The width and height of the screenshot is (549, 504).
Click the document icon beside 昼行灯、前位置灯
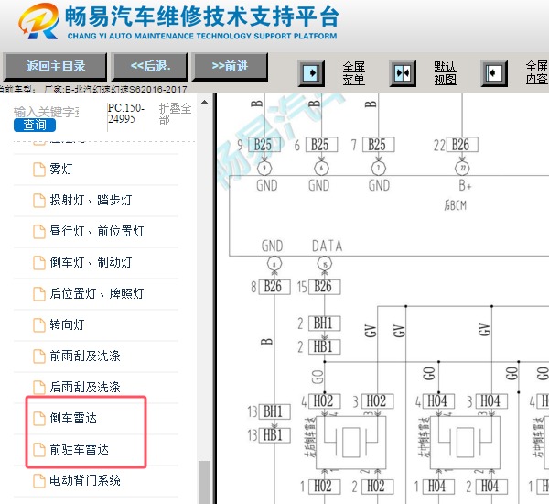(x=39, y=232)
